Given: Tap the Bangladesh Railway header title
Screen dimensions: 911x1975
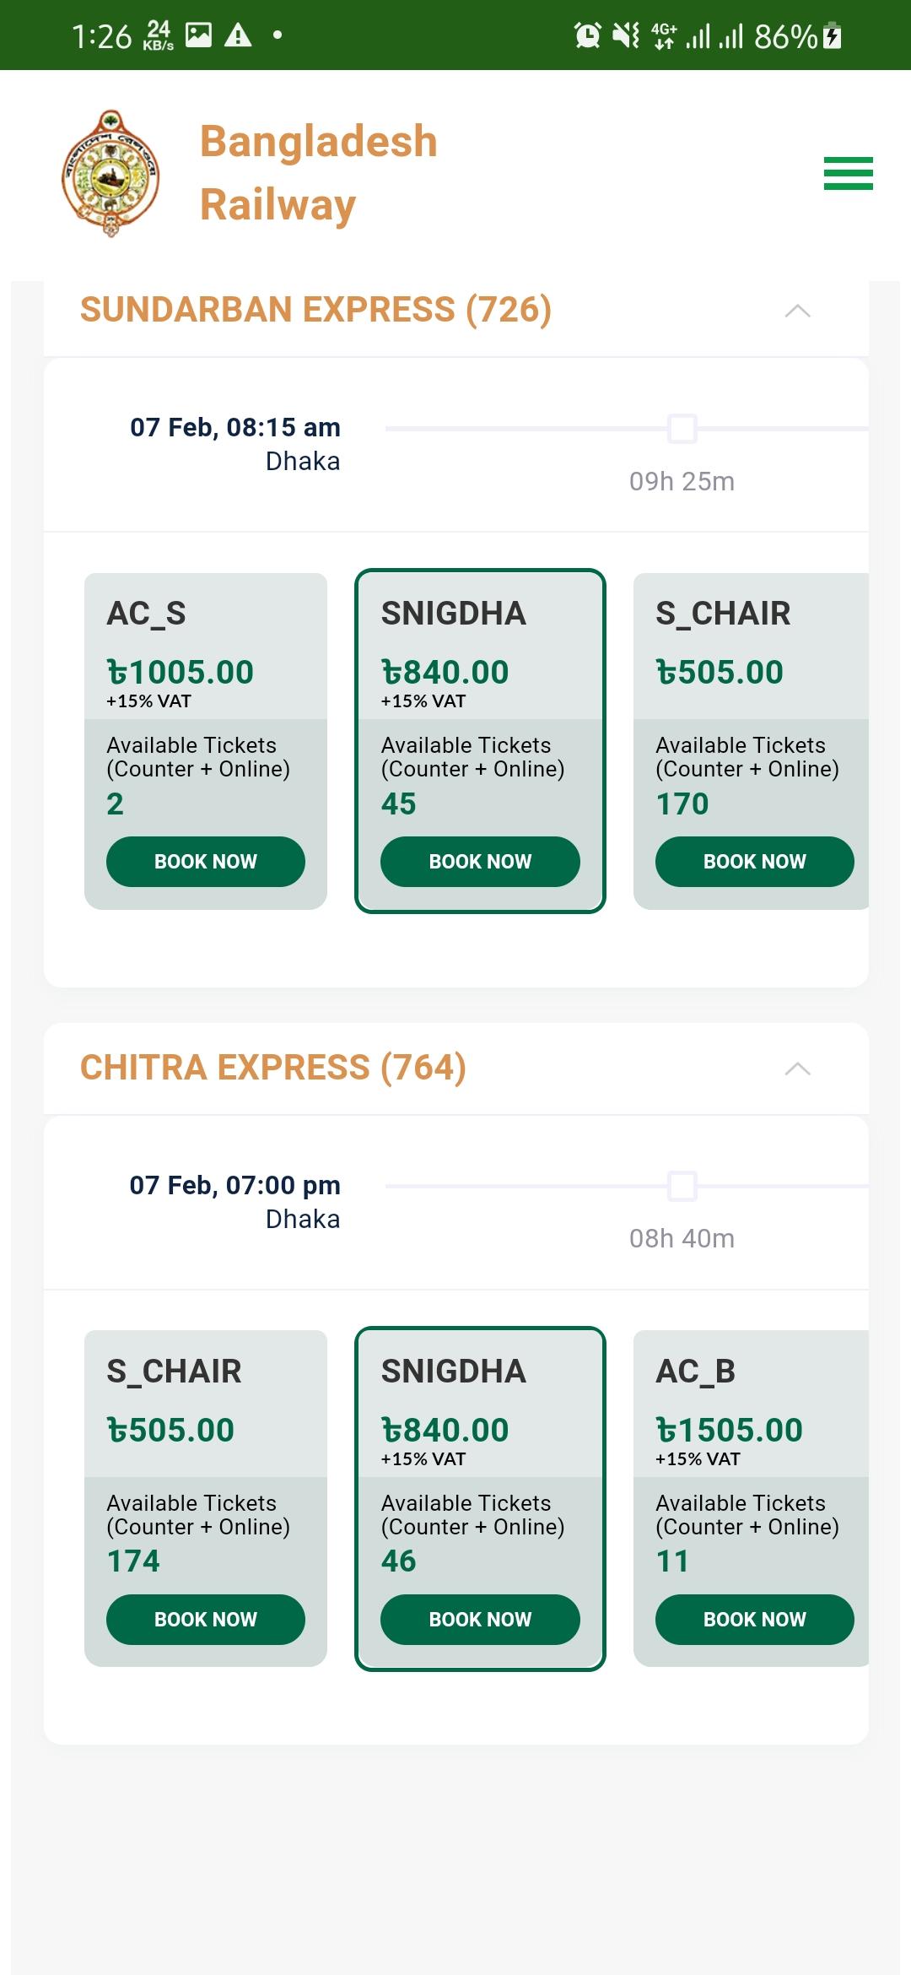Looking at the screenshot, I should pyautogui.click(x=319, y=173).
